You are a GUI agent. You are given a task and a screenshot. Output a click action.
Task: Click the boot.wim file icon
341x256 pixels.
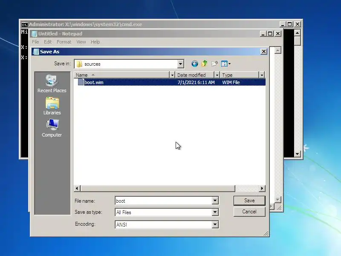point(81,82)
